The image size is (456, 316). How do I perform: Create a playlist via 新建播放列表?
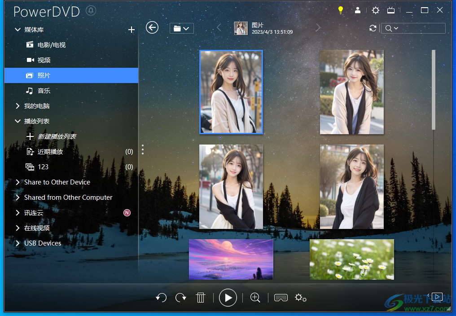(57, 136)
